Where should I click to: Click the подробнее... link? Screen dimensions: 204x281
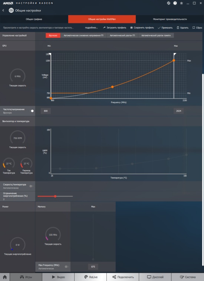[91, 27]
